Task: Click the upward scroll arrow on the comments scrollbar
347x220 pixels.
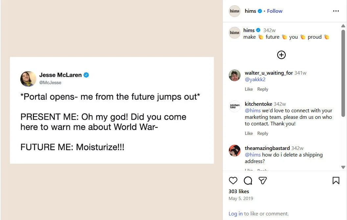Action: click(344, 26)
